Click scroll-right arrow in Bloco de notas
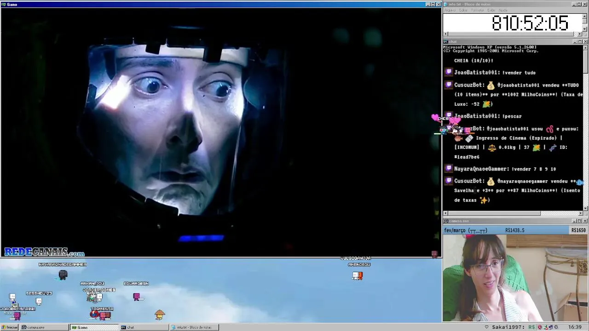Viewport: 589px width, 331px height. 580,34
